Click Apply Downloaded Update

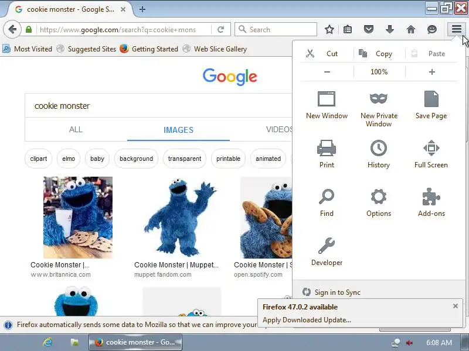click(x=307, y=320)
